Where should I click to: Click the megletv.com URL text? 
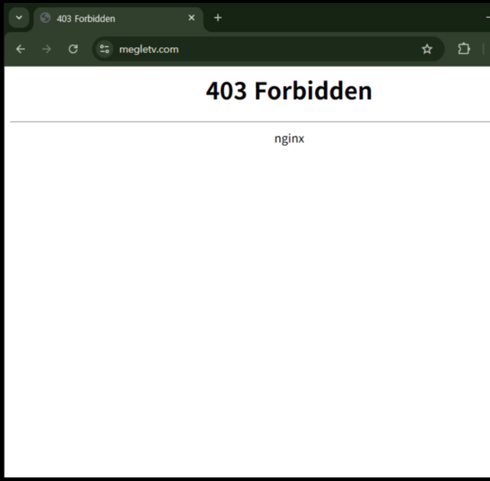149,50
